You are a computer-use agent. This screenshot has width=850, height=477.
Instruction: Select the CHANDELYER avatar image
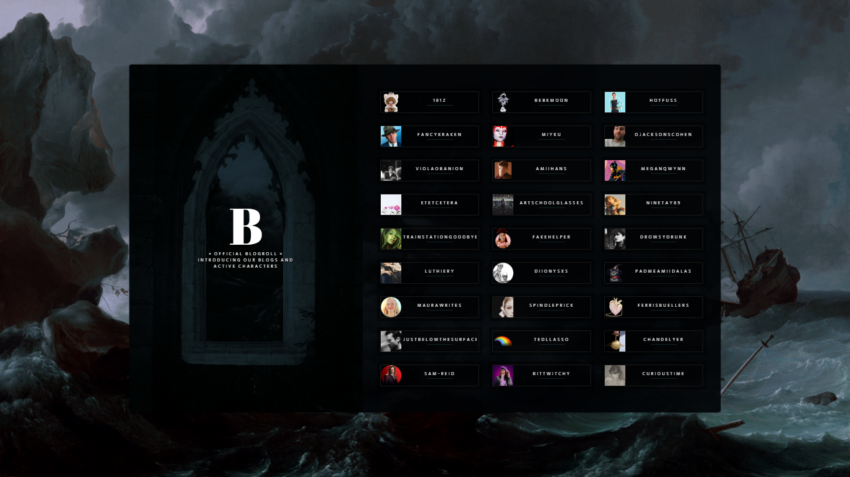(x=615, y=341)
